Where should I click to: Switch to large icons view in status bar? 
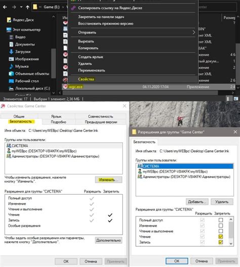(x=236, y=99)
